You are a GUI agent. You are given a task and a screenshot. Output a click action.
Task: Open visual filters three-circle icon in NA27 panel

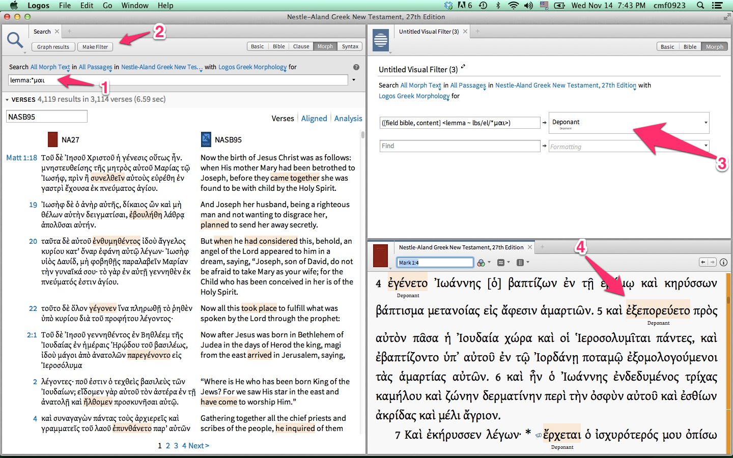[x=481, y=263]
